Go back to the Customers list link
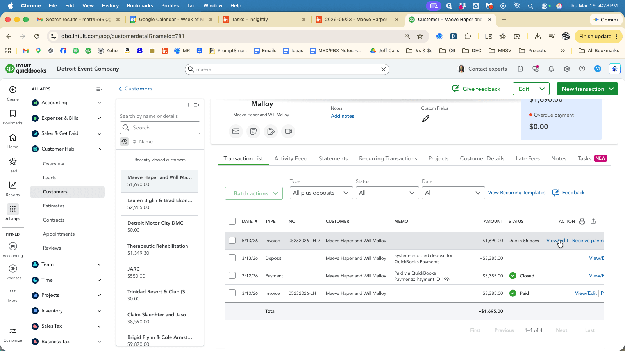Image resolution: width=625 pixels, height=351 pixels. point(135,89)
